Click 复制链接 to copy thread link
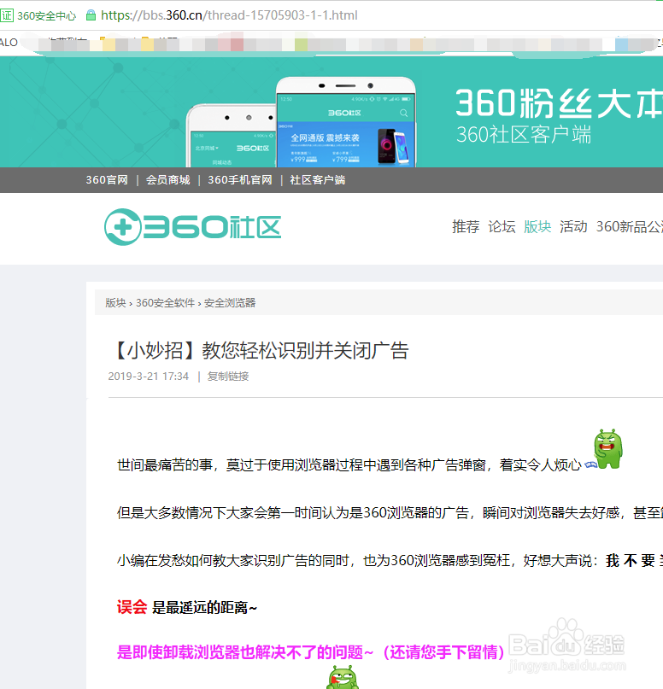663x689 pixels. tap(228, 377)
